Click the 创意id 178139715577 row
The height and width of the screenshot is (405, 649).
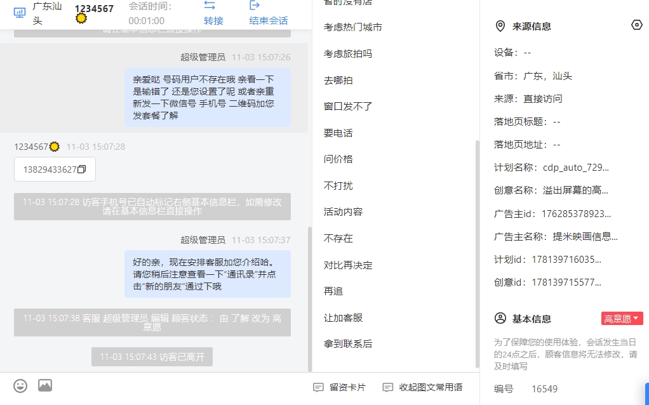coord(547,282)
